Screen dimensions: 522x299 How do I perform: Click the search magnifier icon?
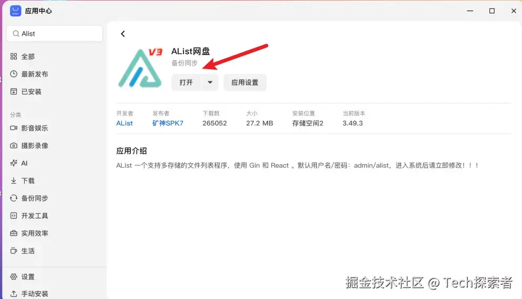tap(16, 34)
